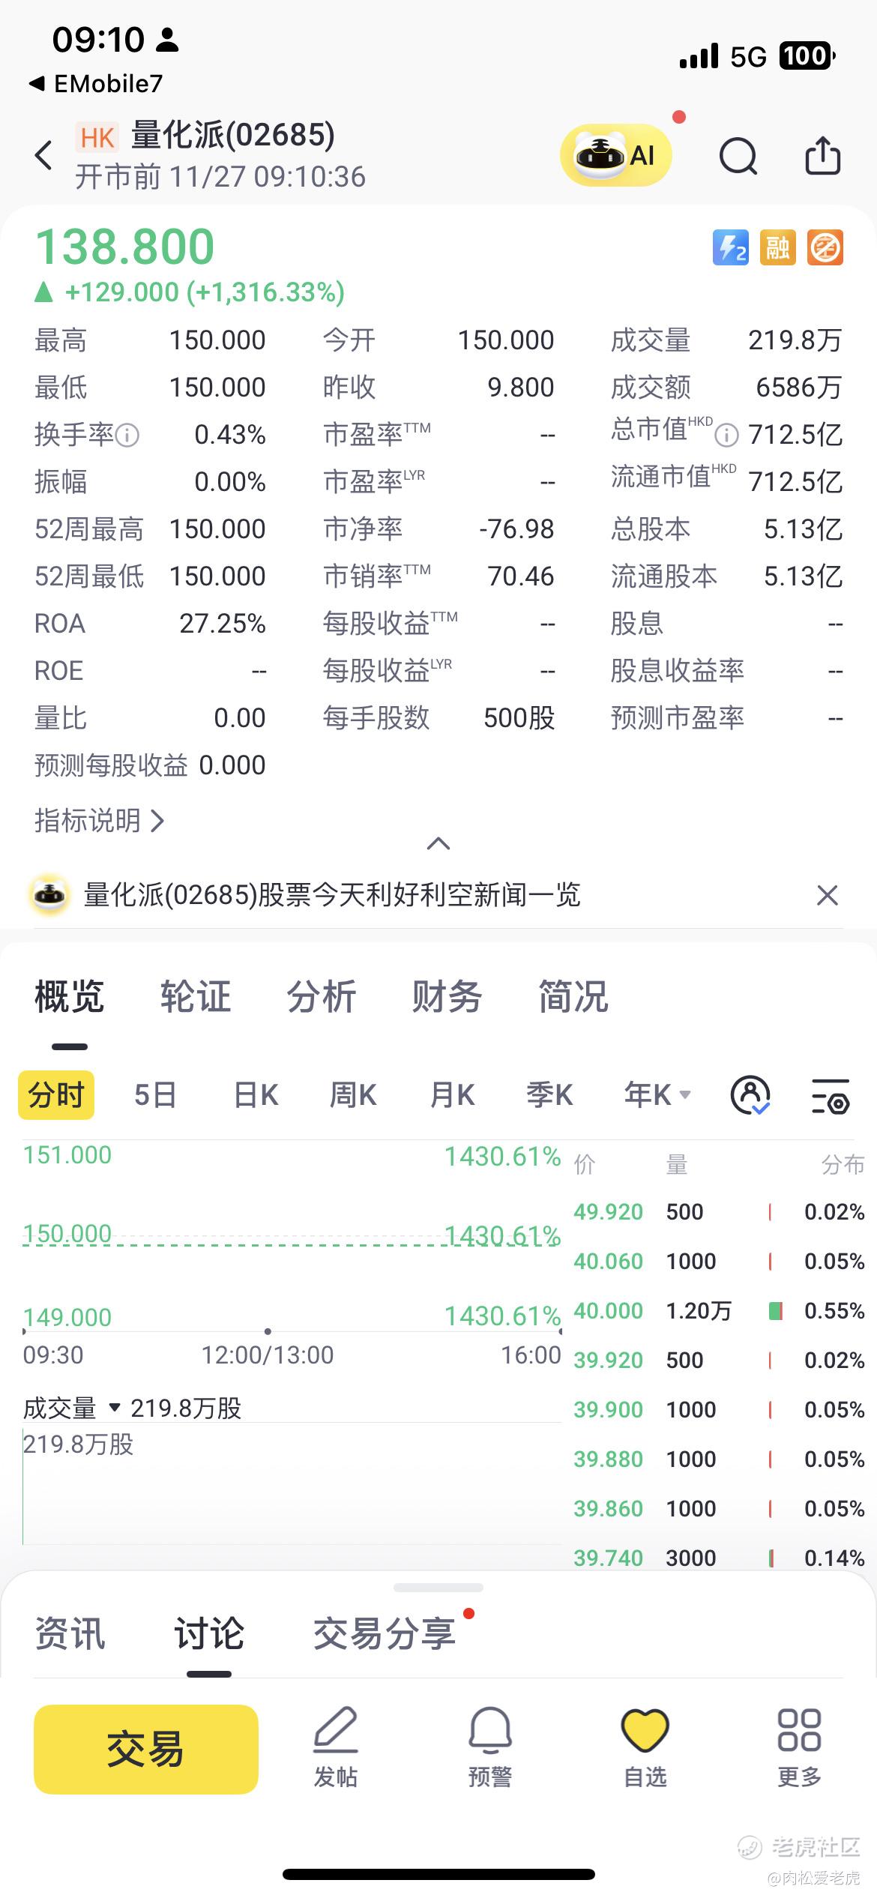
Task: Tap the back arrow beside stock name
Action: tap(43, 155)
